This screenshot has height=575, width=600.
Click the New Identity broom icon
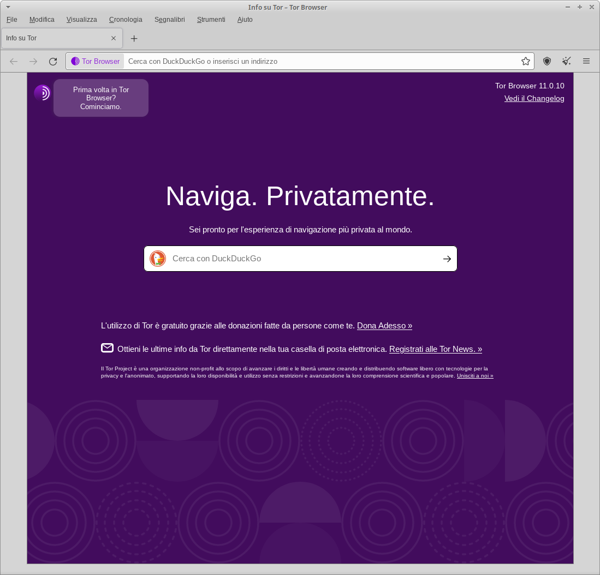pyautogui.click(x=567, y=62)
